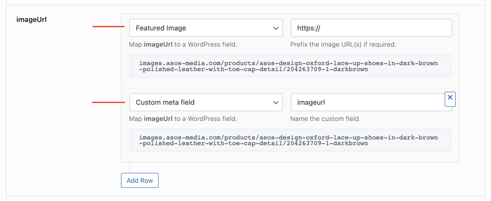Image resolution: width=491 pixels, height=201 pixels.
Task: Click the bold imageUrl word in second hint
Action: pyautogui.click(x=156, y=118)
